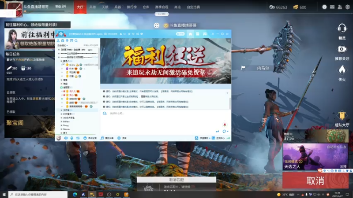Expand the MrFans sub-channel
This screenshot has height=198, width=353.
(61, 121)
